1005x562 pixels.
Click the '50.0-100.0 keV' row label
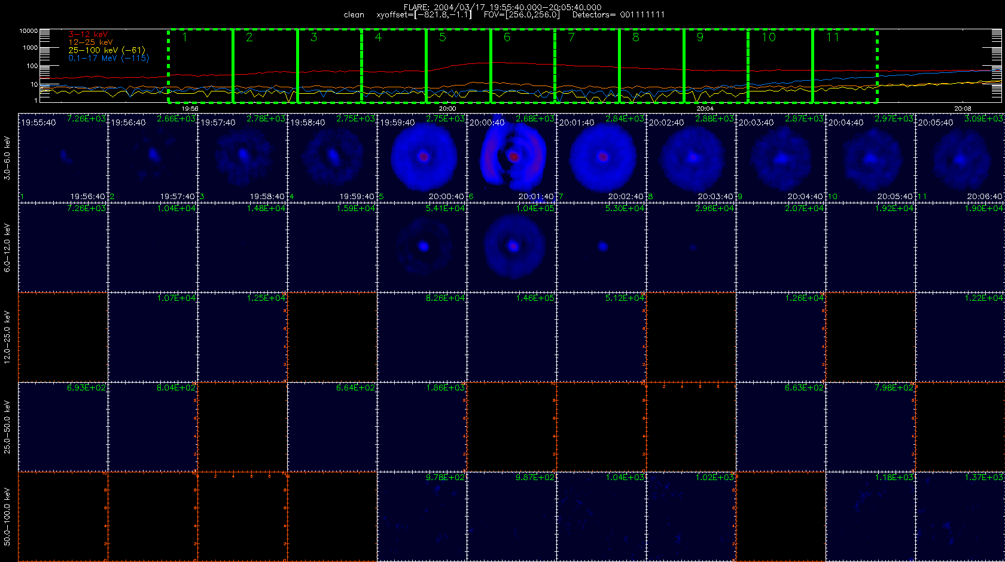7,517
